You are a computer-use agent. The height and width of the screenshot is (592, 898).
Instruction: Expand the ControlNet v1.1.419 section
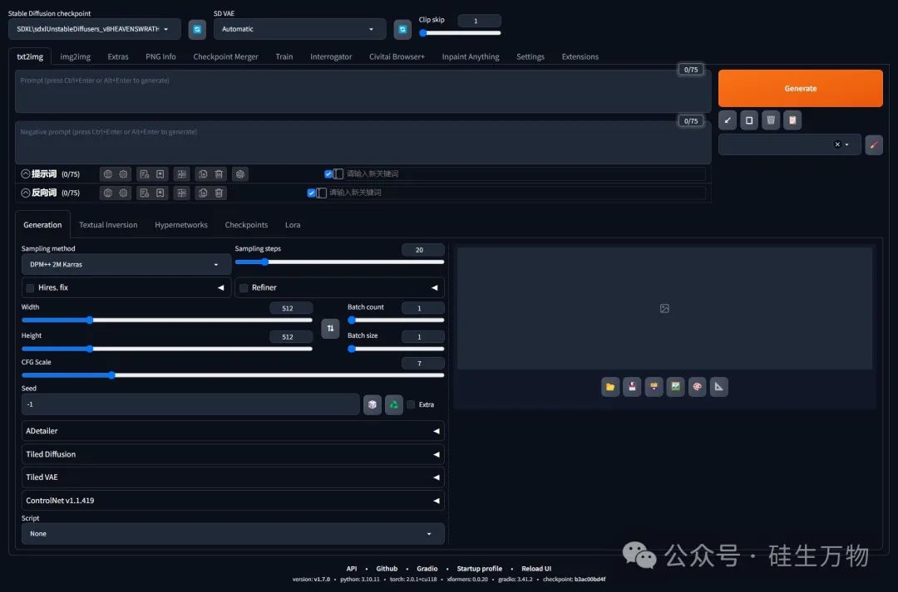[233, 501]
